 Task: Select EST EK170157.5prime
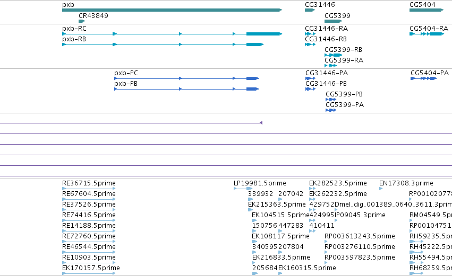click(x=91, y=269)
